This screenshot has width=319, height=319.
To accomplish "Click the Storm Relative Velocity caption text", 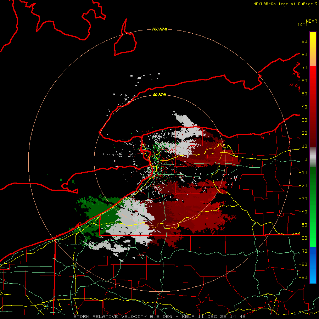I will 159,317.
